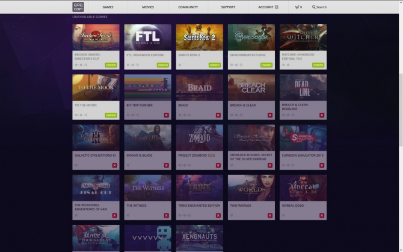
Task: Open Breach & Clear cover image
Action: coord(251,87)
